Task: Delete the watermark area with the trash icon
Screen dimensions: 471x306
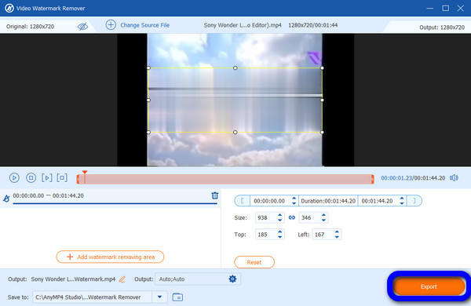Action: [214, 195]
